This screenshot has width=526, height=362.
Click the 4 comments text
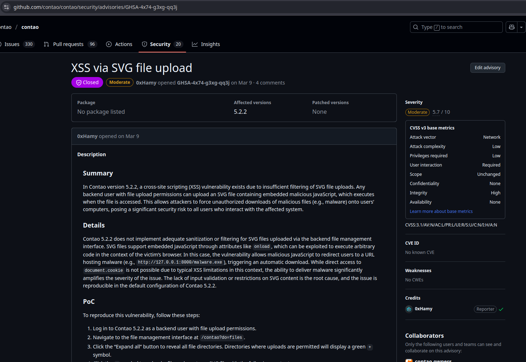(x=270, y=83)
